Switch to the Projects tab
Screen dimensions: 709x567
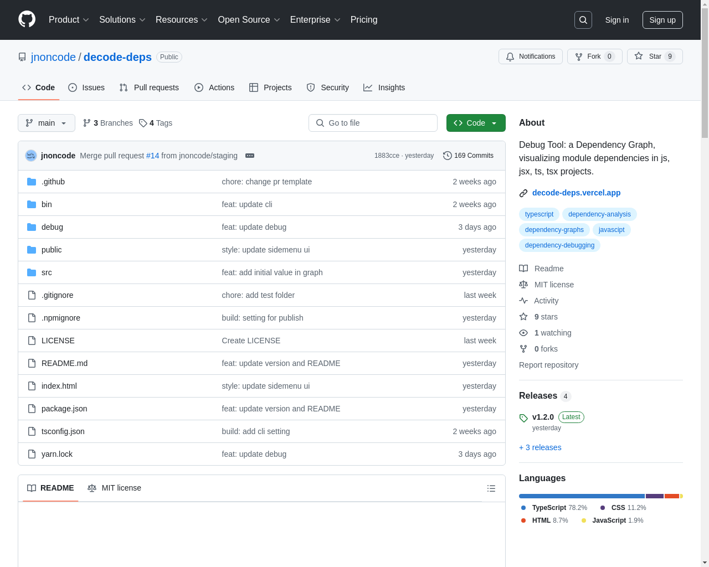pyautogui.click(x=270, y=87)
